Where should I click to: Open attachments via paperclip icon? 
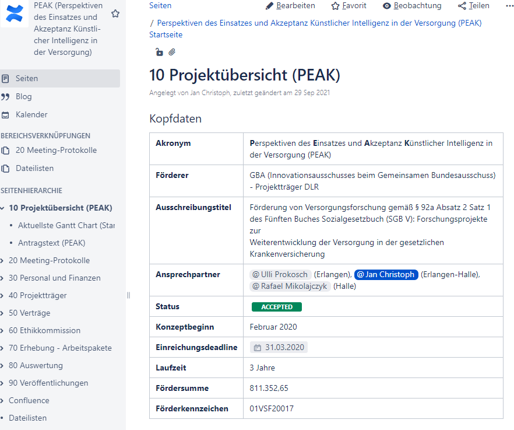[x=172, y=52]
